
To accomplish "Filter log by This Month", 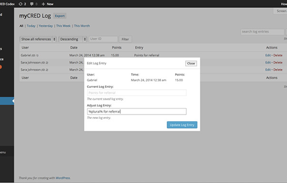I will [82, 26].
